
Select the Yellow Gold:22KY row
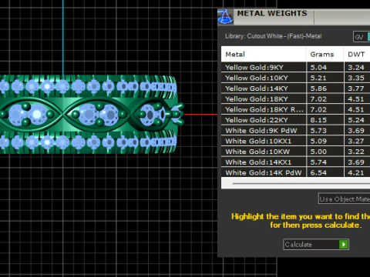295,120
